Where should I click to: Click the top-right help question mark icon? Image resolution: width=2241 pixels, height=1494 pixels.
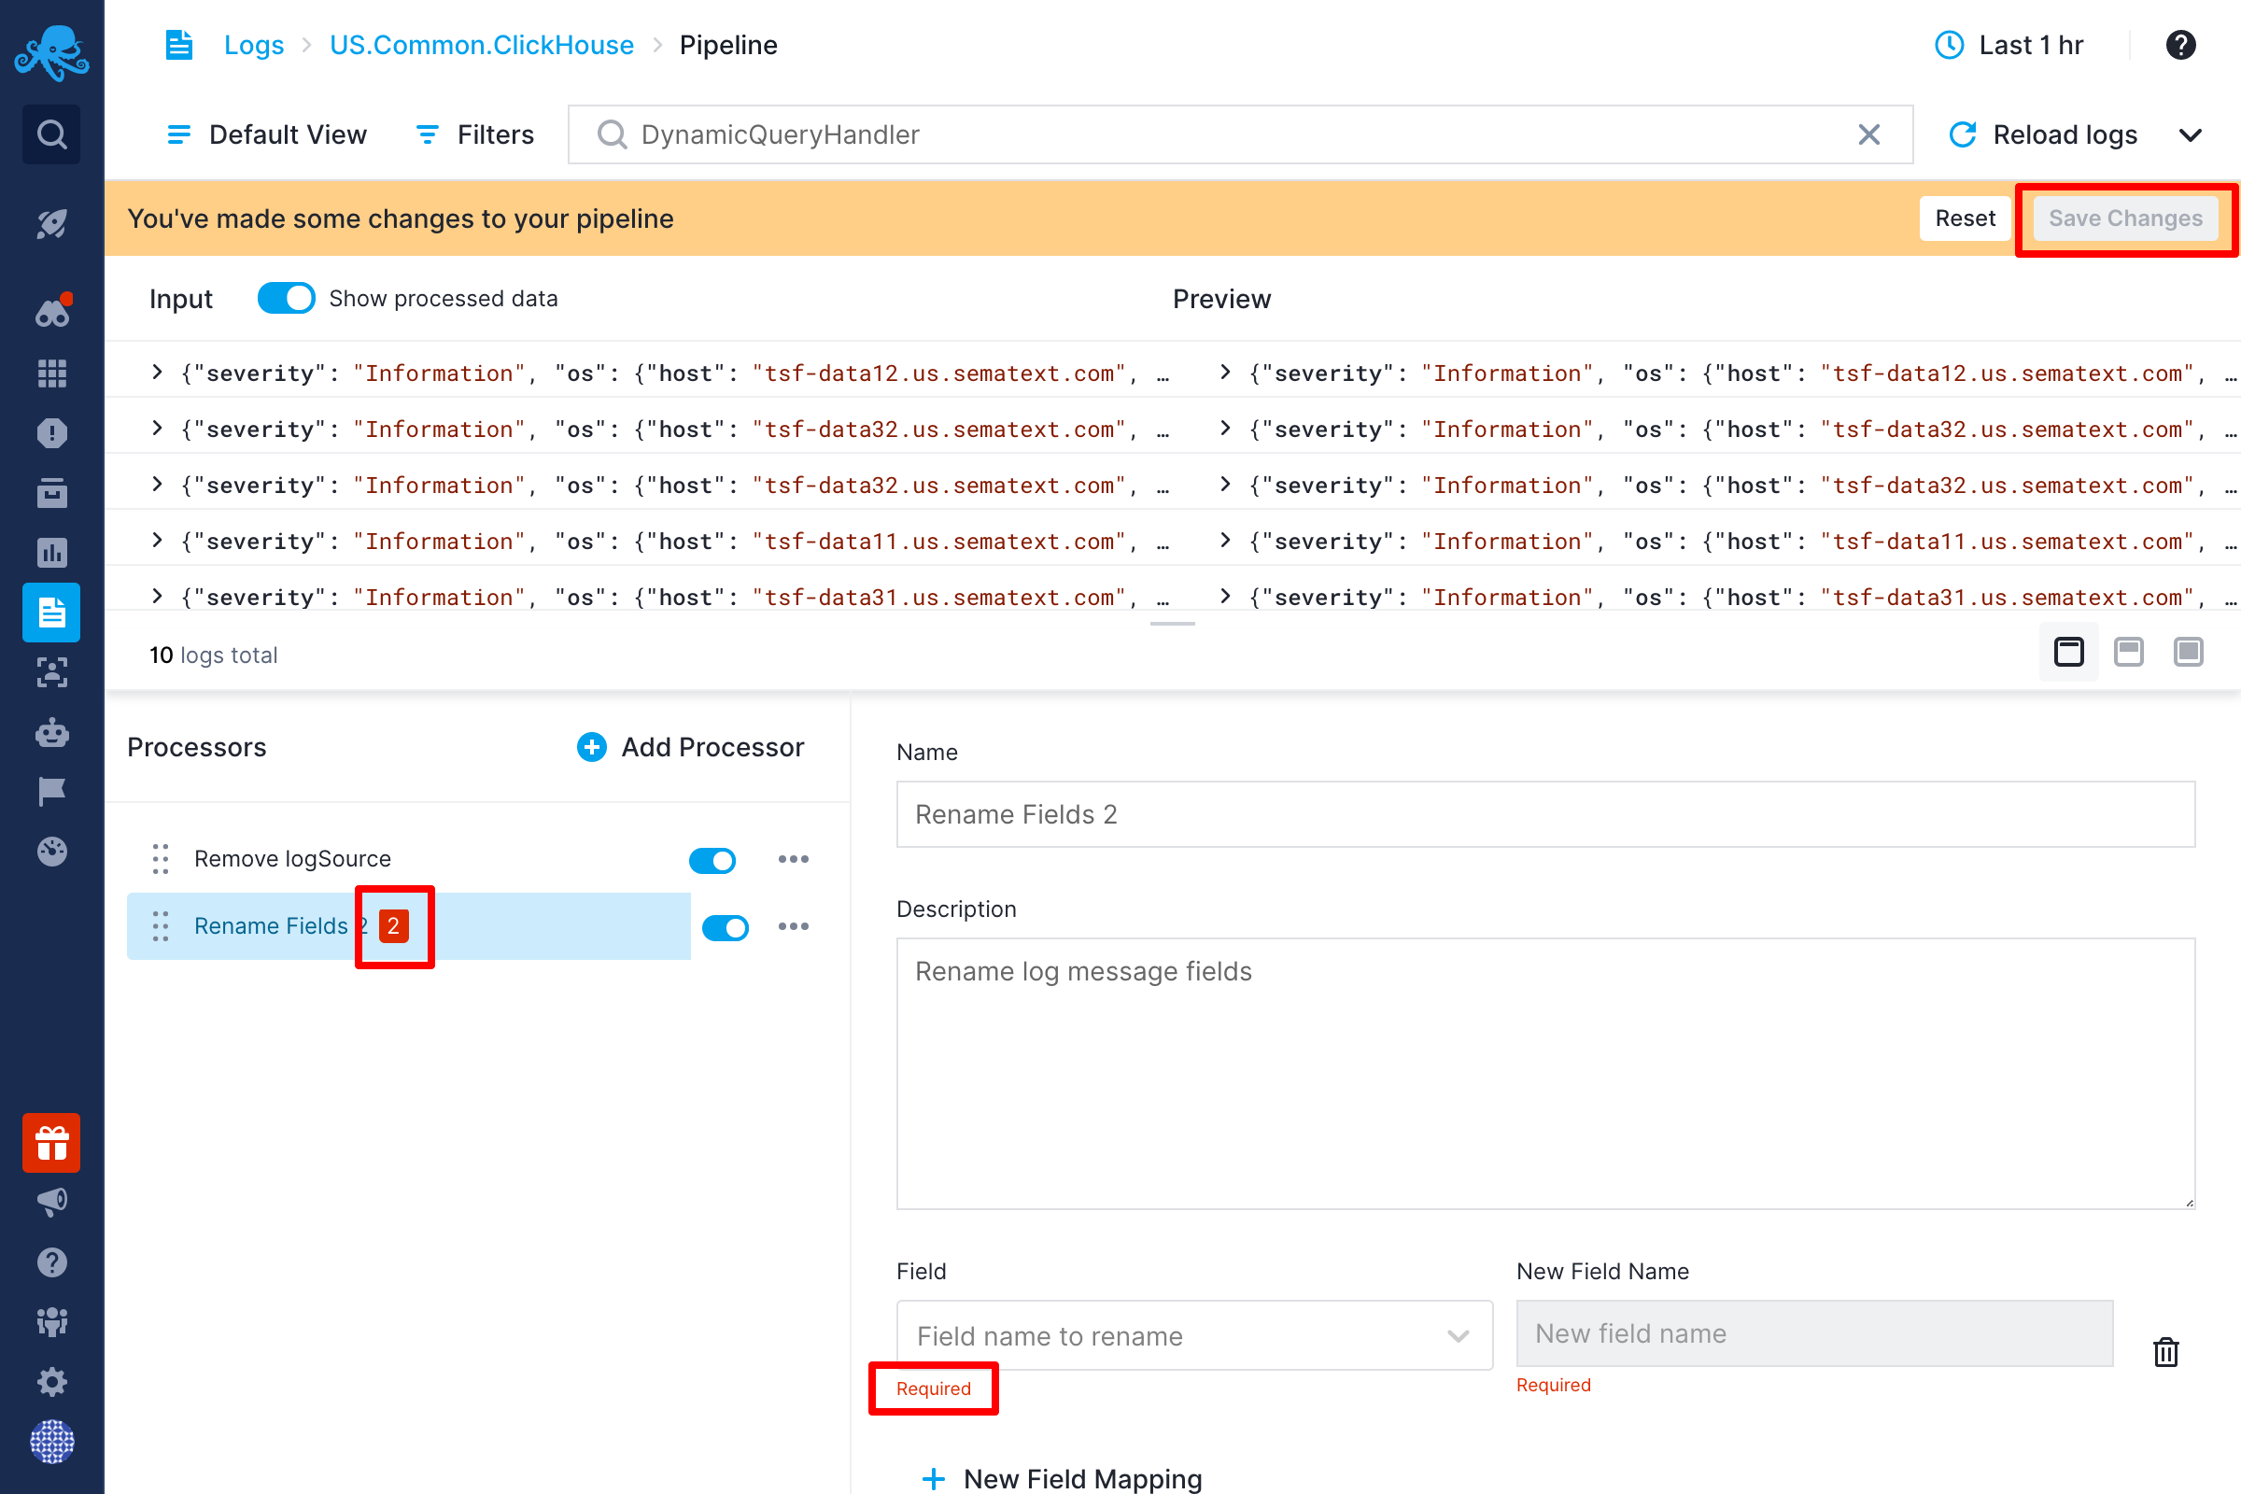click(2180, 45)
